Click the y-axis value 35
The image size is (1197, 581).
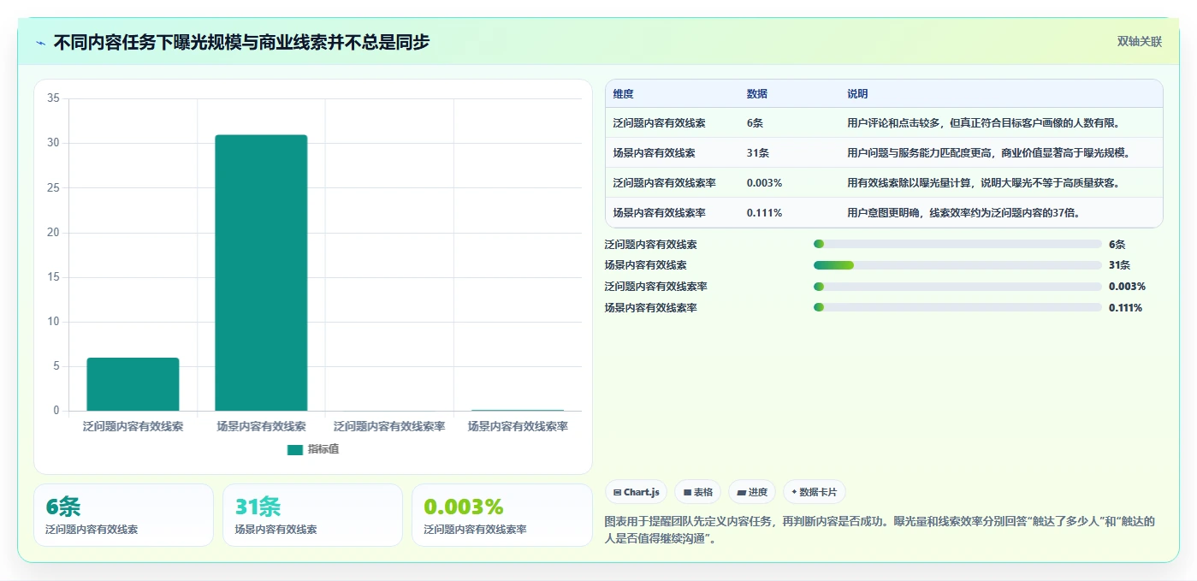[53, 98]
